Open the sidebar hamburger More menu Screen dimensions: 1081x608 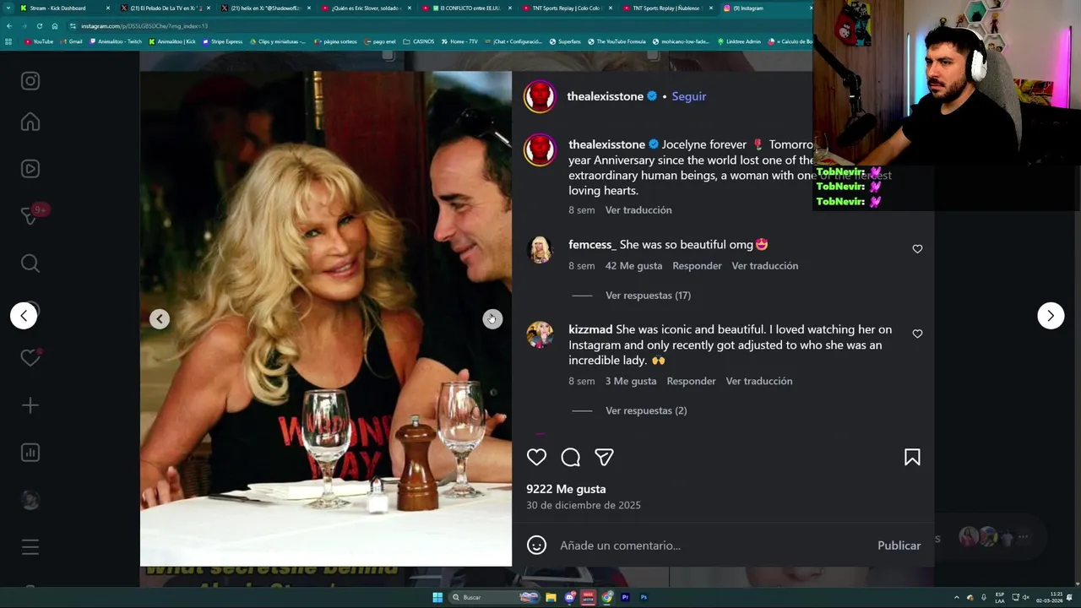(30, 547)
